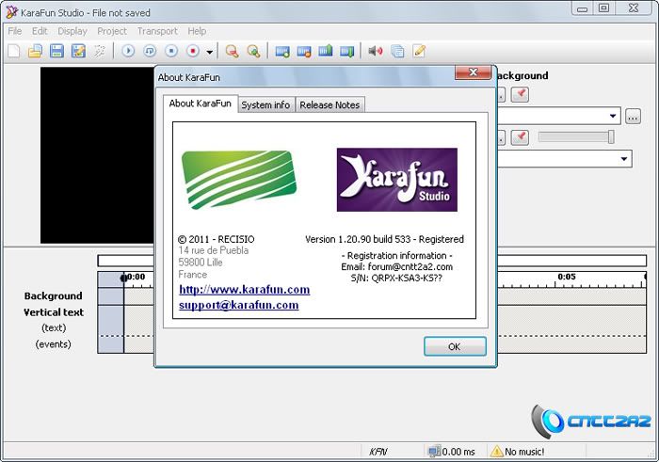Open the Display menu
The width and height of the screenshot is (659, 462).
72,31
